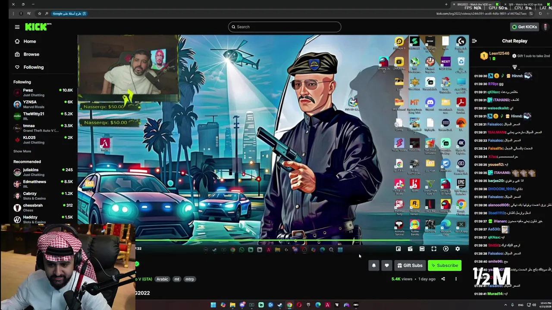The image size is (552, 310).
Task: Open Haddzy in Recommended list
Action: tap(43, 220)
